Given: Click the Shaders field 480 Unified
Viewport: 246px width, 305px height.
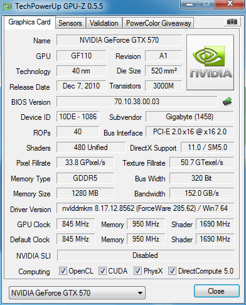Looking at the screenshot, I should [91, 147].
